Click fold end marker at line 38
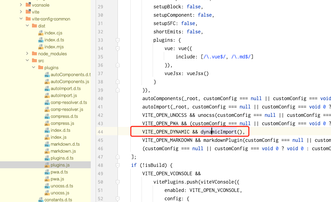331x202 pixels. click(x=118, y=82)
